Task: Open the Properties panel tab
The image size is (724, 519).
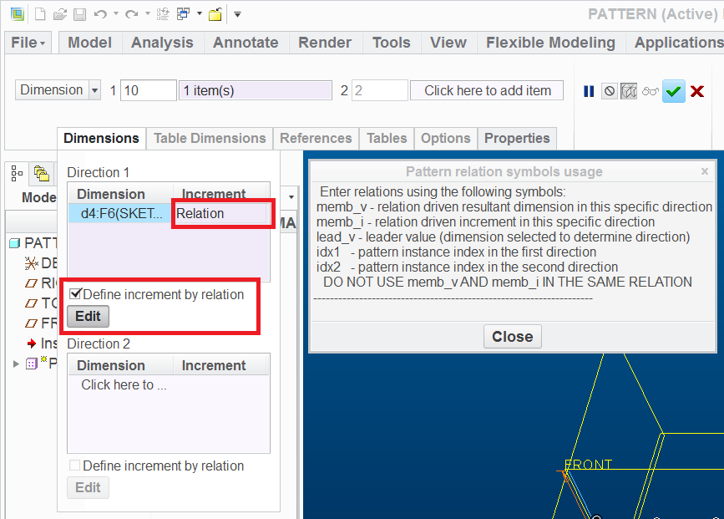Action: pos(517,138)
